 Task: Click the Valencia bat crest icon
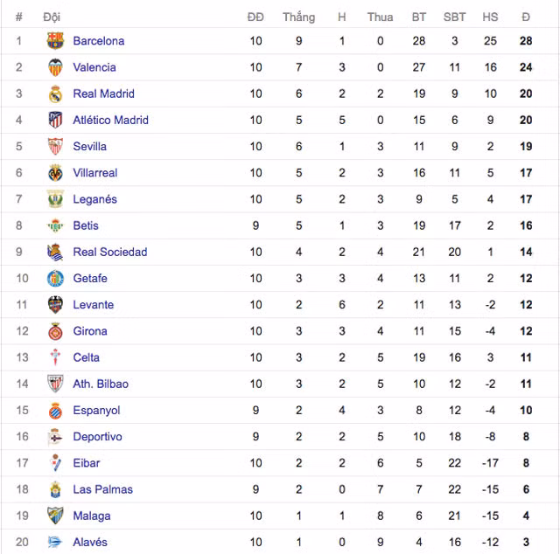(x=55, y=67)
